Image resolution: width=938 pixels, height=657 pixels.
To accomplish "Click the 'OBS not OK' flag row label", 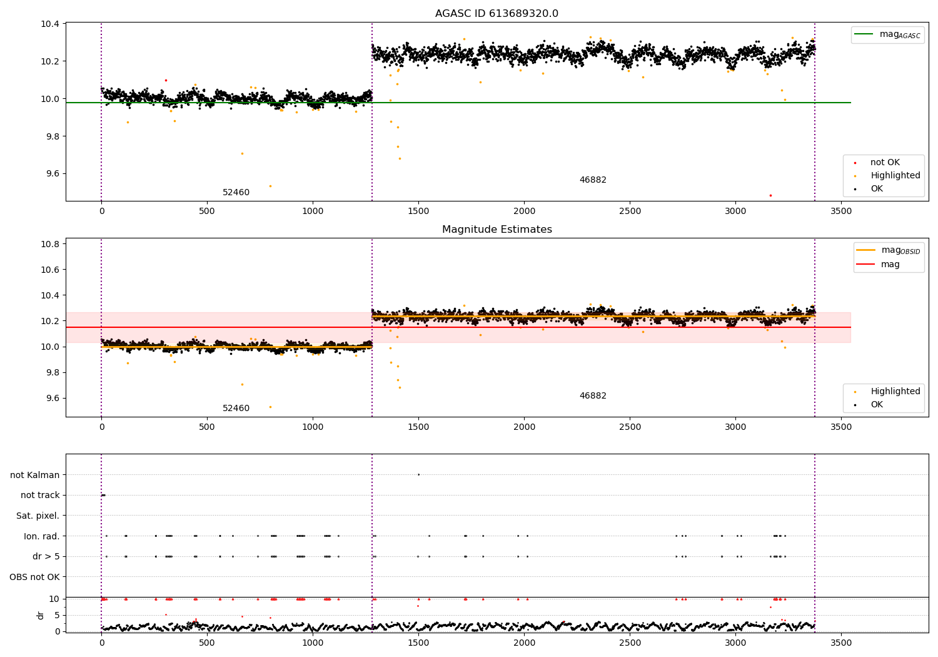I will [34, 577].
